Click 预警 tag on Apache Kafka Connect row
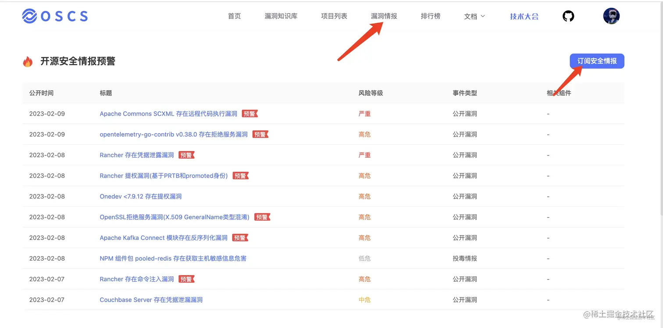 240,238
